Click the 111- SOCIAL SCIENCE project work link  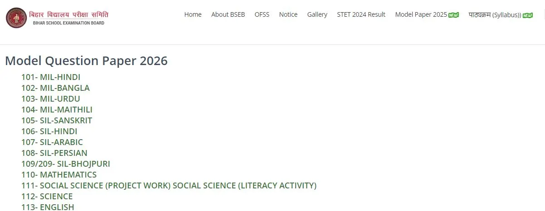169,186
